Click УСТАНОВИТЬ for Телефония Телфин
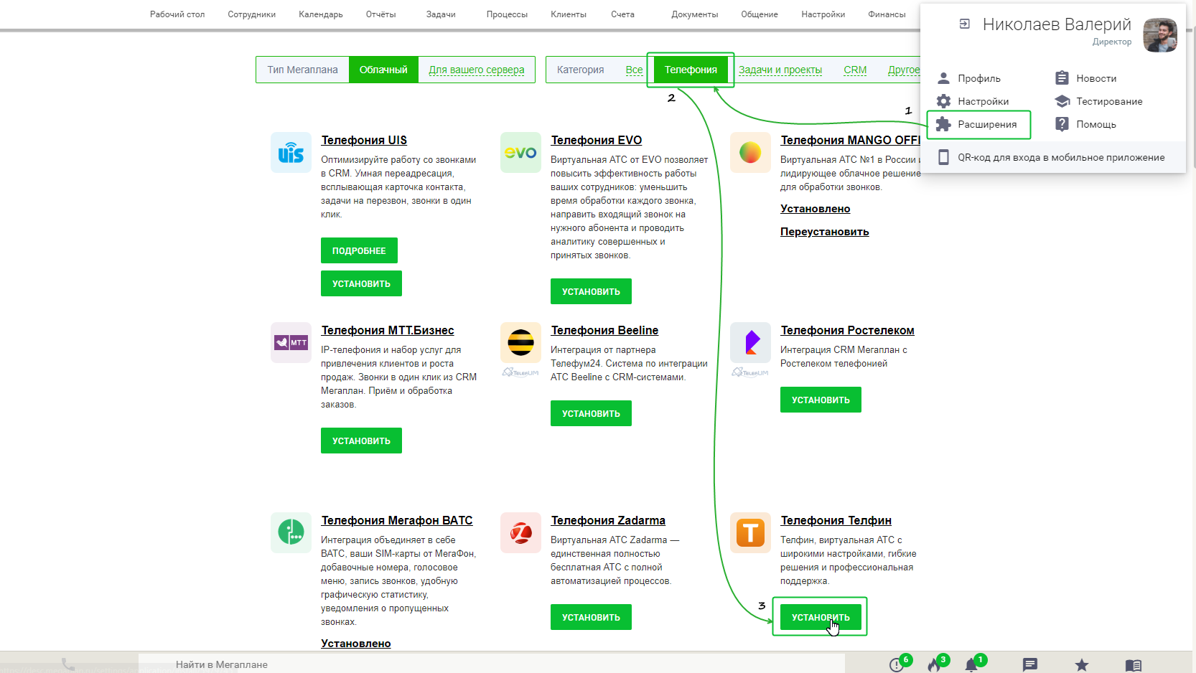 tap(821, 617)
